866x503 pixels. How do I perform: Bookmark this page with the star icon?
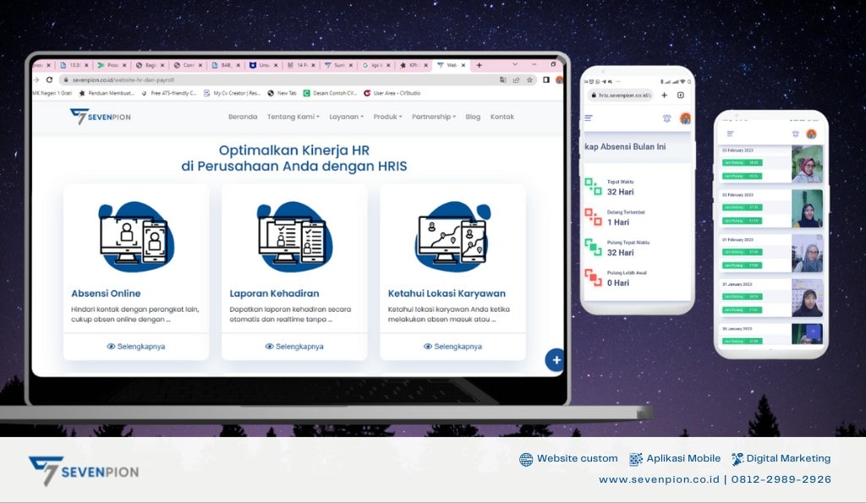click(x=529, y=79)
